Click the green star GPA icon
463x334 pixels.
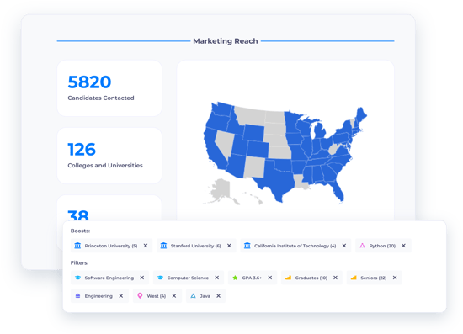pyautogui.click(x=235, y=278)
